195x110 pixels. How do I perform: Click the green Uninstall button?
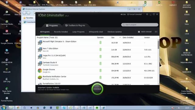(x=97, y=89)
